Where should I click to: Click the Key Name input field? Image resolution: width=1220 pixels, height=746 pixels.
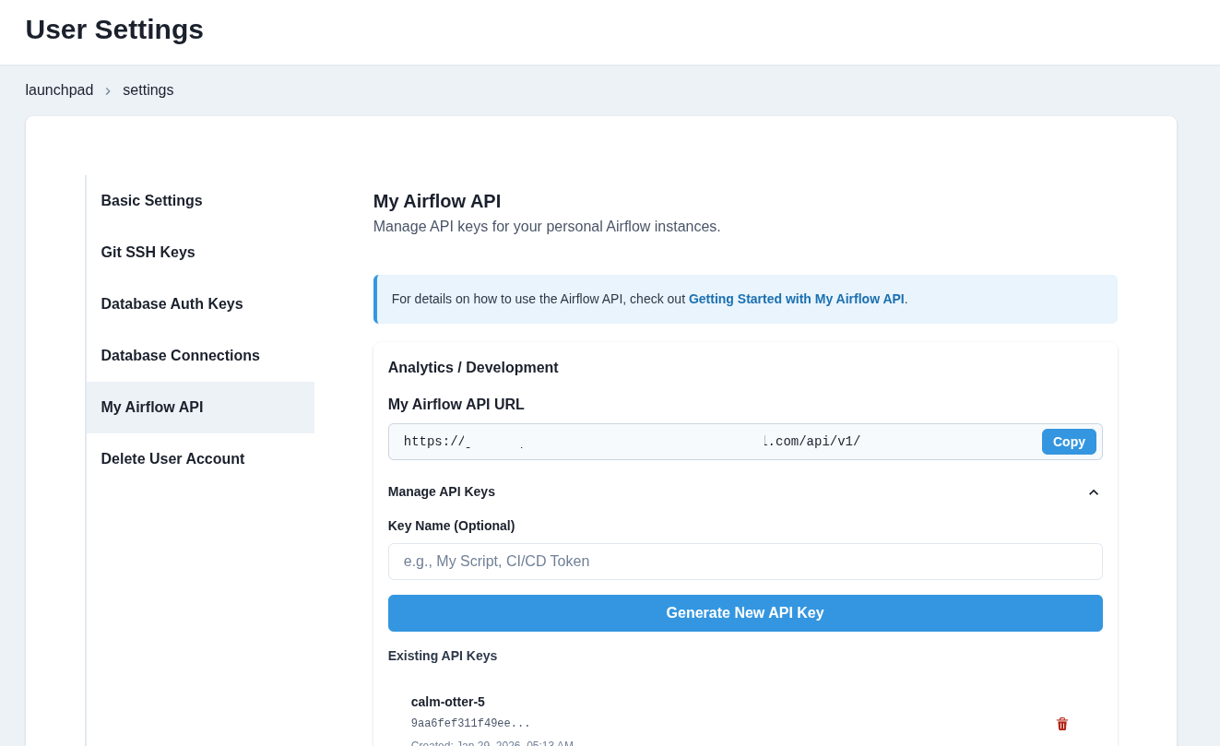pyautogui.click(x=745, y=561)
